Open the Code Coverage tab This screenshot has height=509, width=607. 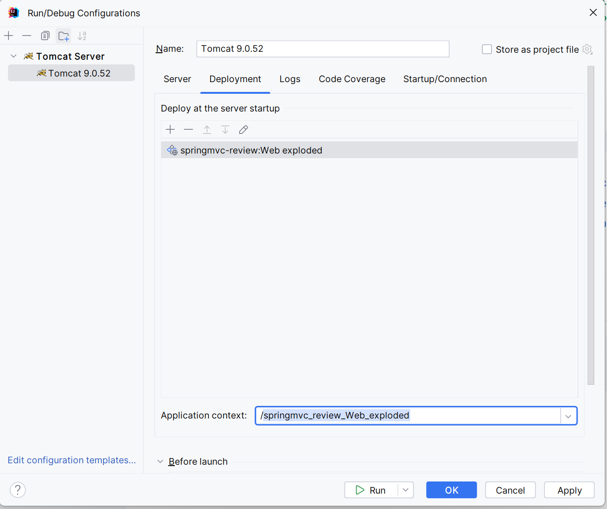(x=352, y=79)
